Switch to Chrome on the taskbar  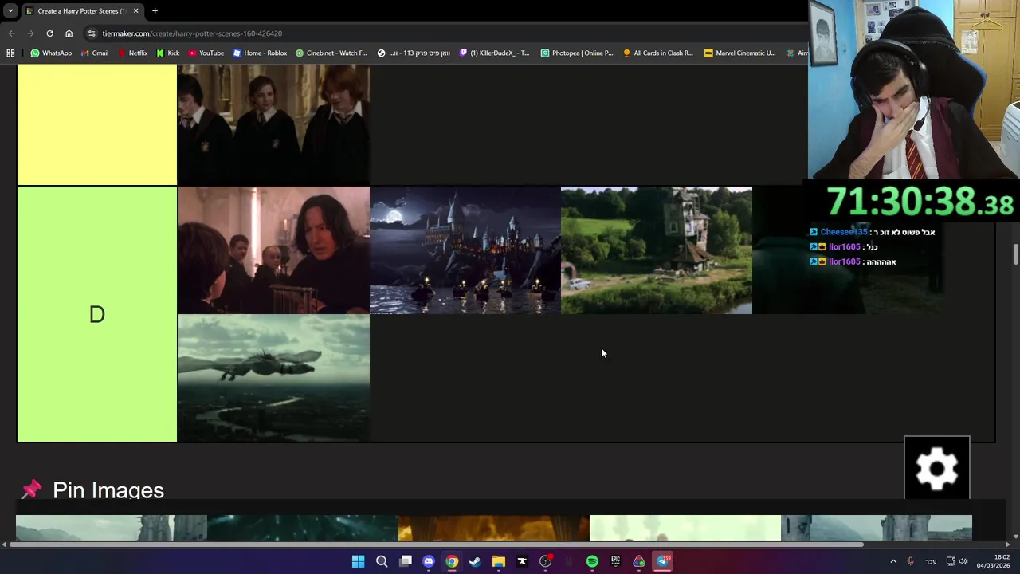coord(452,561)
